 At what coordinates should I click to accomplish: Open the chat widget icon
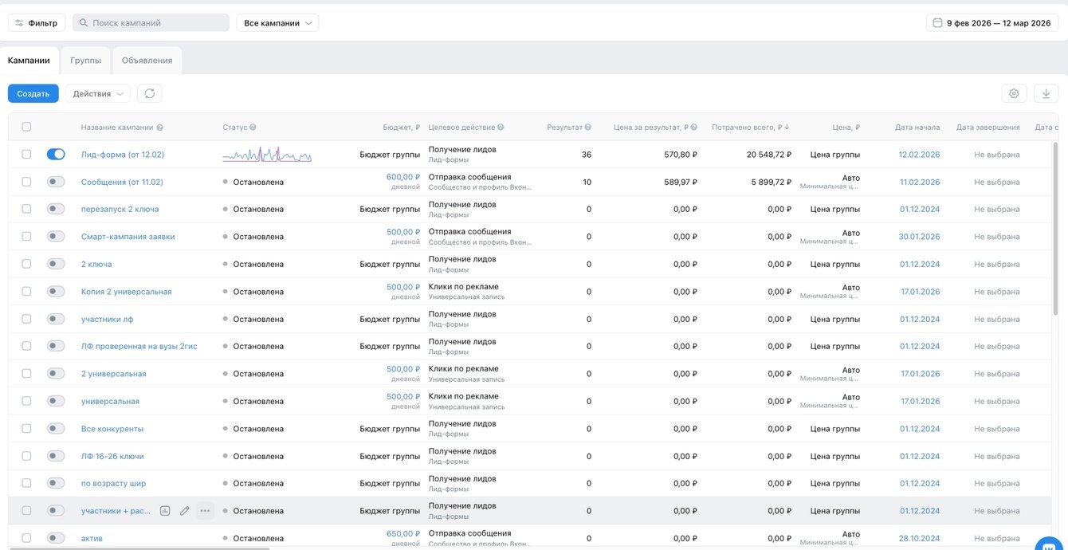1049,545
